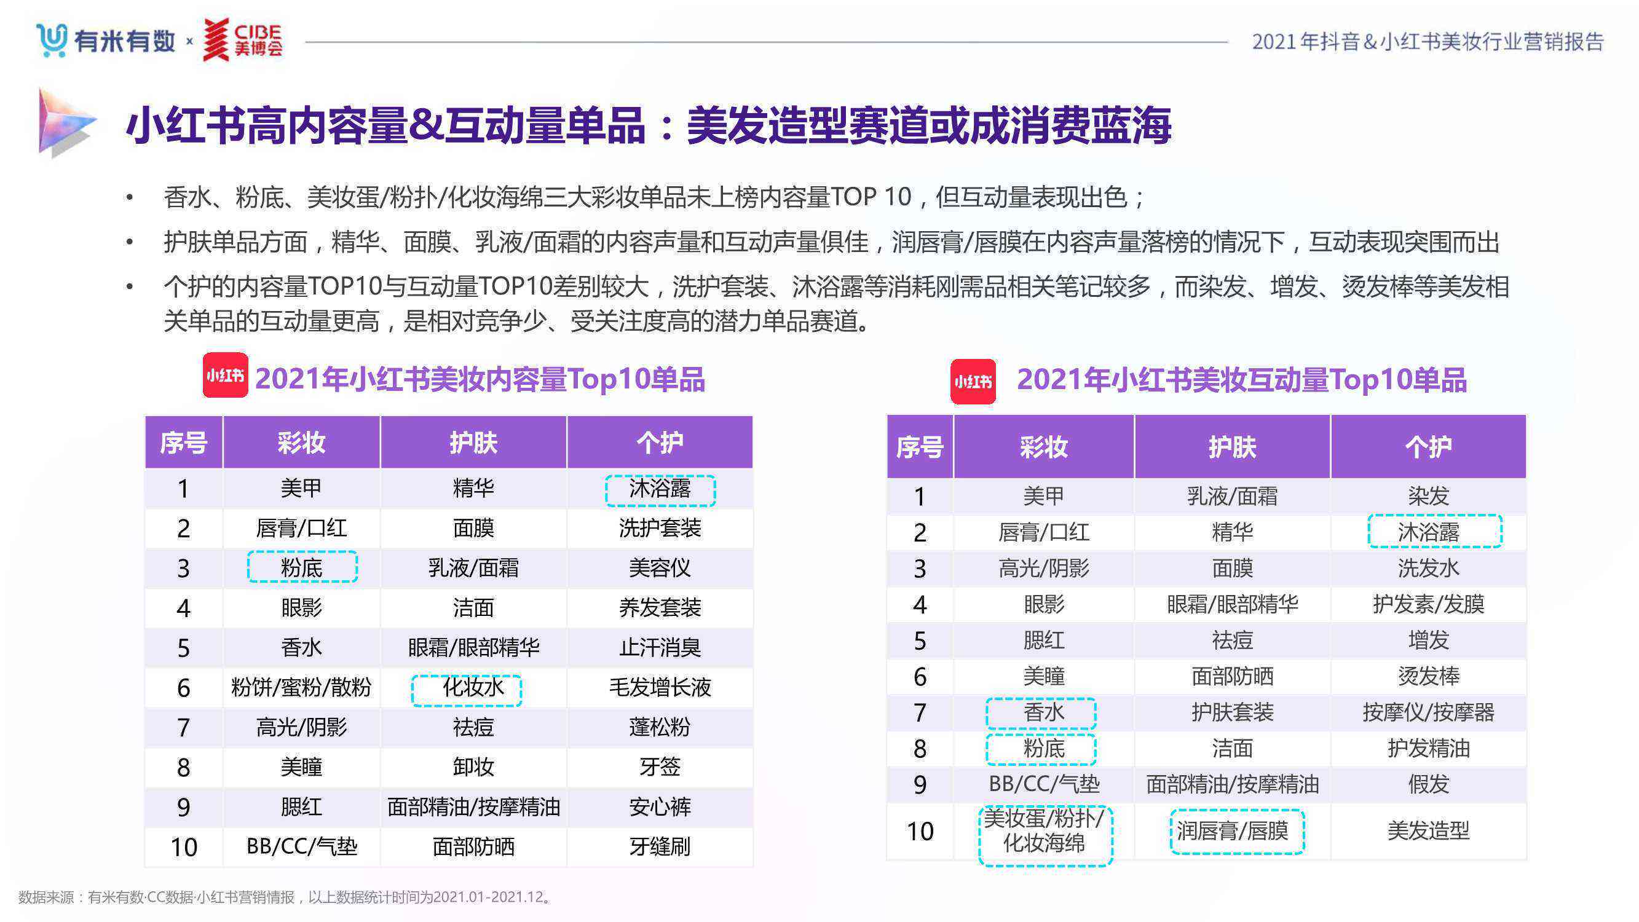Viewport: 1639px width, 922px height.
Task: Click the 毛发增长液 cell
Action: point(660,687)
